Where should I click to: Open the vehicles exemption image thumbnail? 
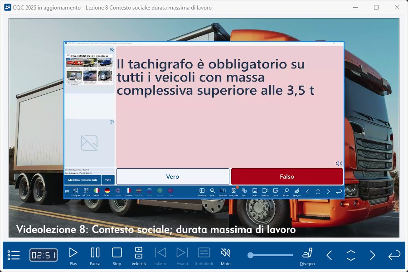pos(89,69)
